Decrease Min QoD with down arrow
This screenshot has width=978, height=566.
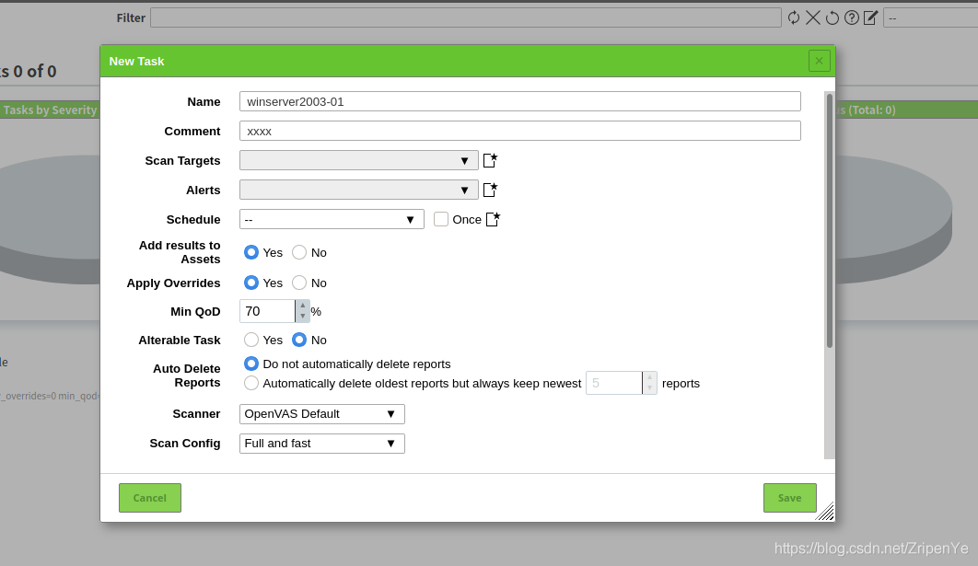click(x=302, y=317)
